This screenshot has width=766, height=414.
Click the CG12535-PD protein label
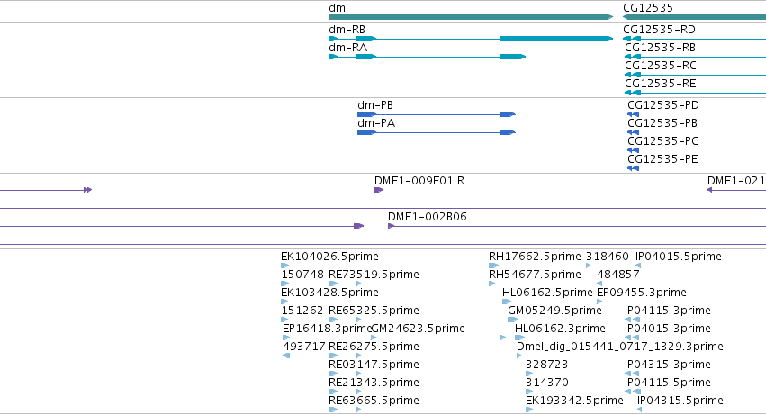663,105
